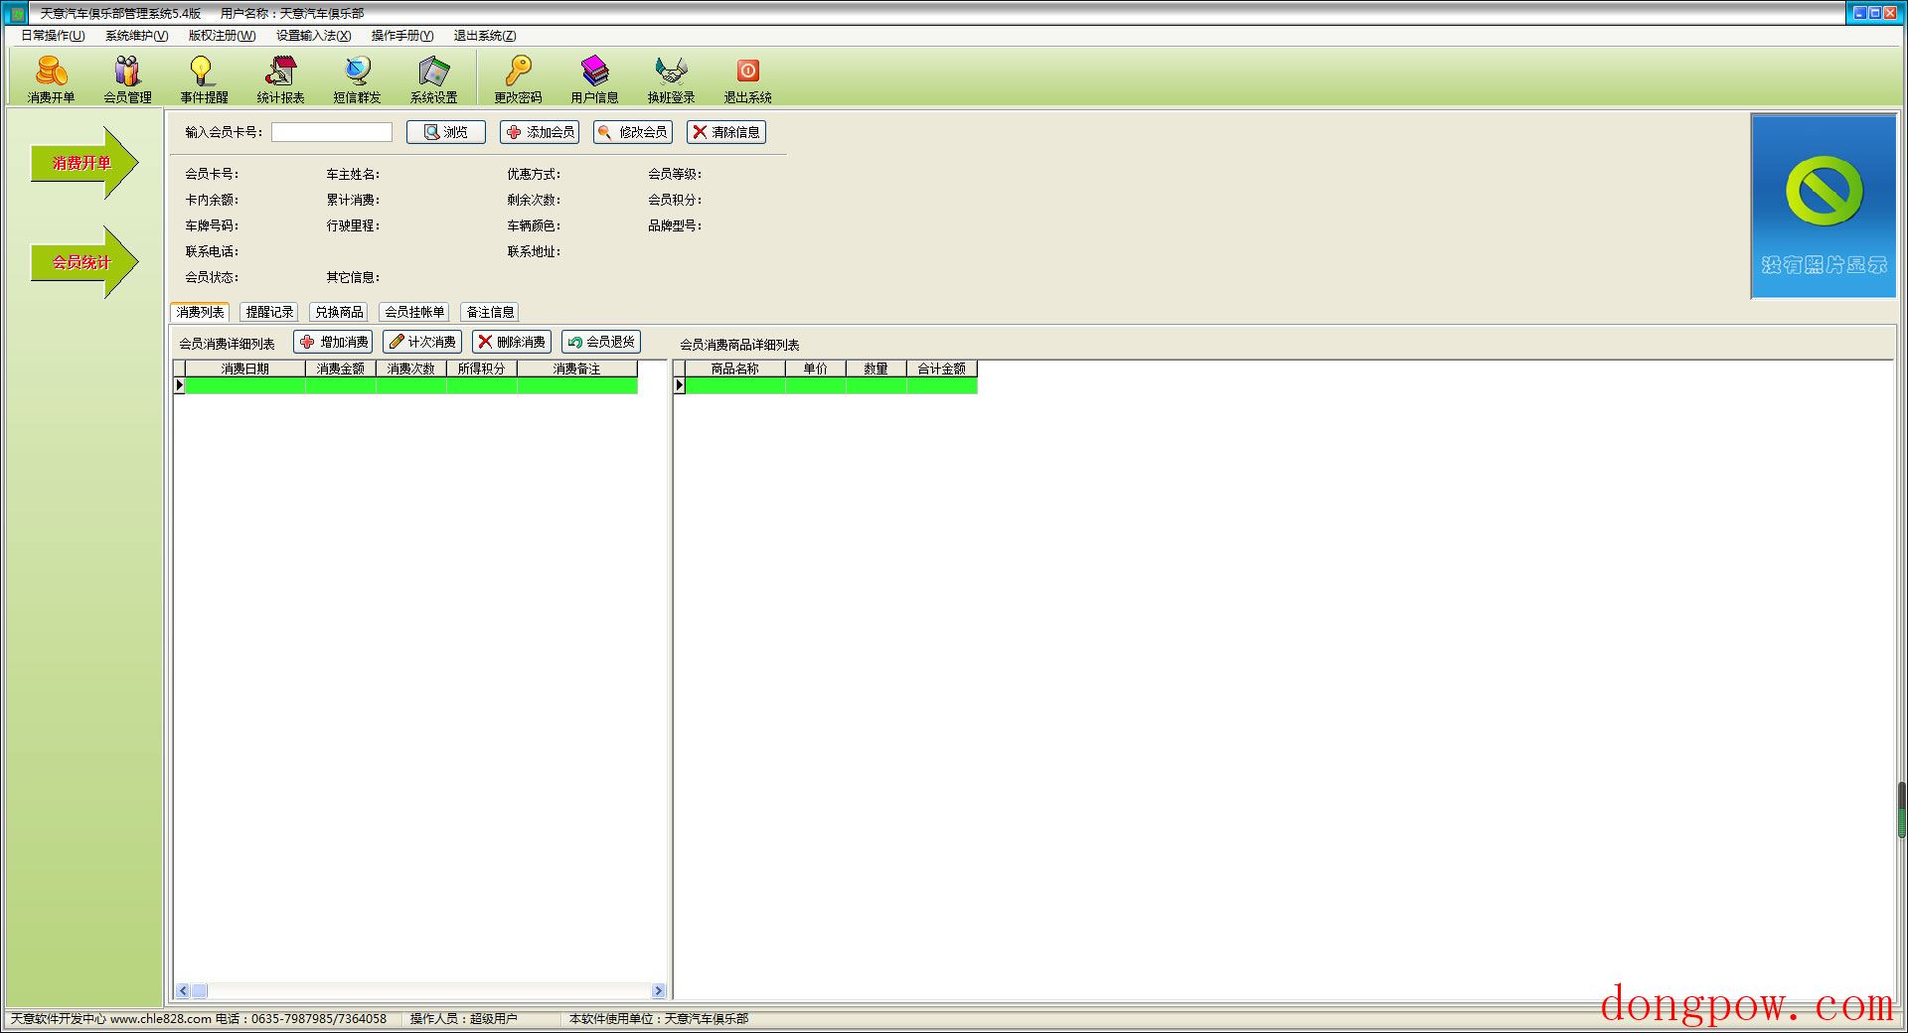Focus the 输入会员卡号 input field

[x=332, y=132]
